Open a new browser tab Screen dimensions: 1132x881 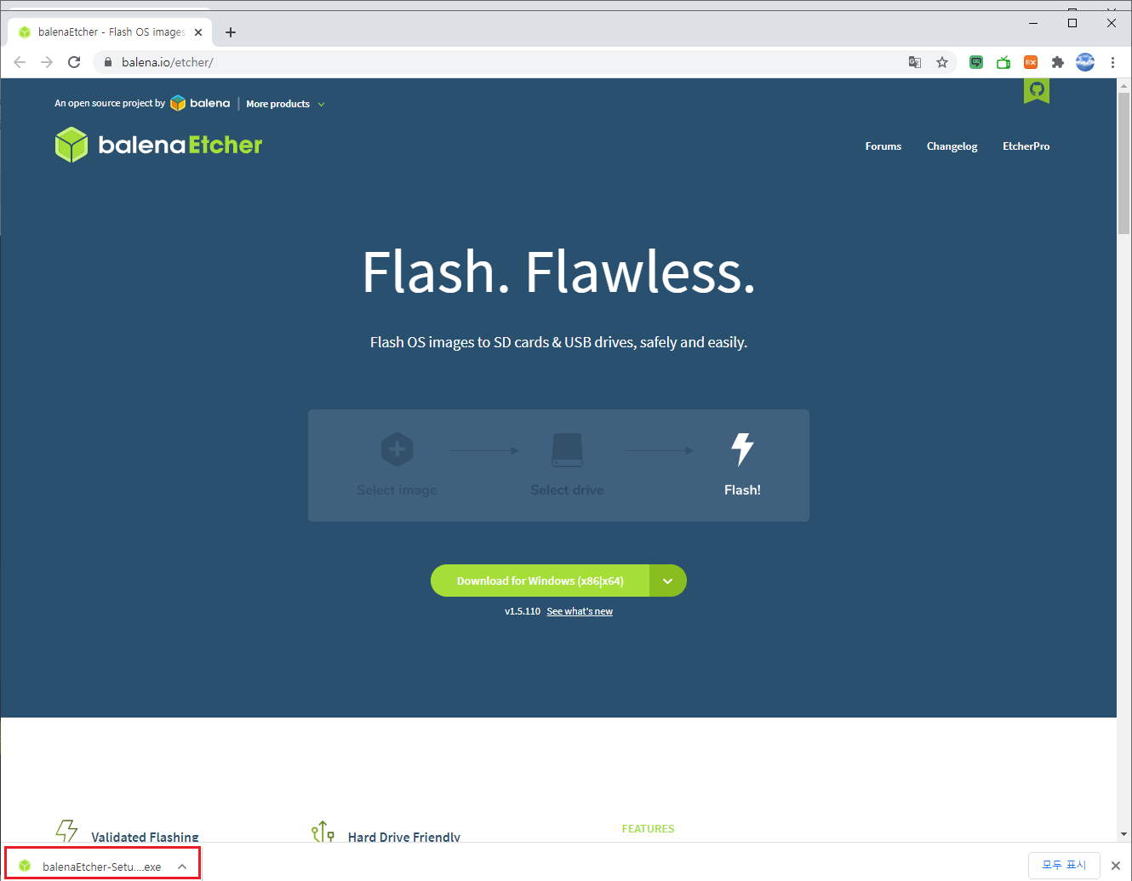[231, 32]
